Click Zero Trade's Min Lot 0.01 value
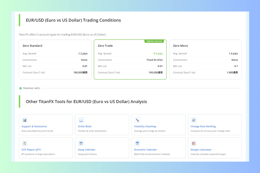This screenshot has width=260, height=173. click(x=160, y=66)
